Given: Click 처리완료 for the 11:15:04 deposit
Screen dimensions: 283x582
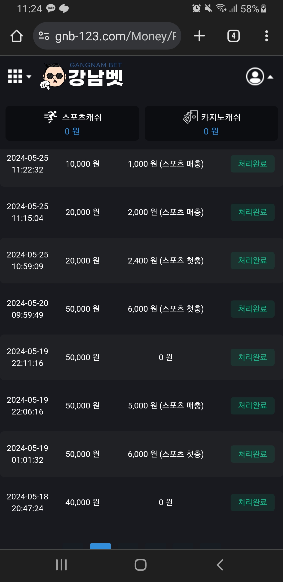Looking at the screenshot, I should [x=252, y=212].
